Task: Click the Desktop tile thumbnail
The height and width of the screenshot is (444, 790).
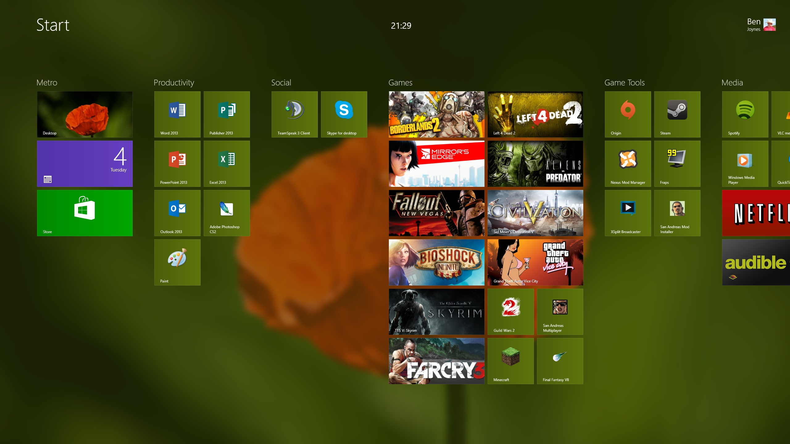Action: pyautogui.click(x=85, y=114)
